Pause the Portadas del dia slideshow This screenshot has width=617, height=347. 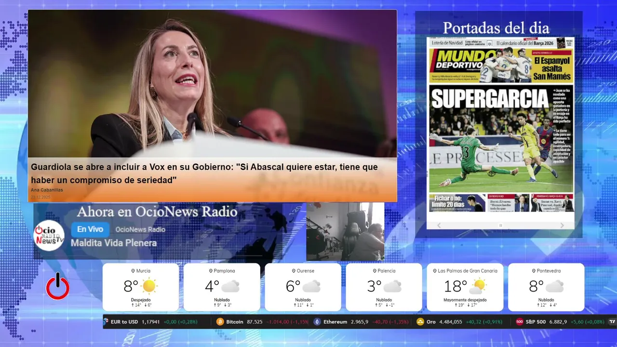500,226
